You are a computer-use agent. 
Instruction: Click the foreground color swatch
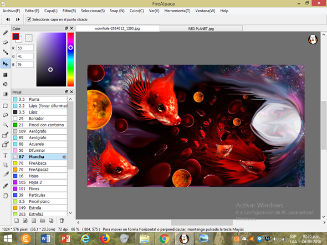click(16, 36)
